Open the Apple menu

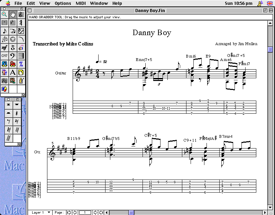[x=8, y=3]
